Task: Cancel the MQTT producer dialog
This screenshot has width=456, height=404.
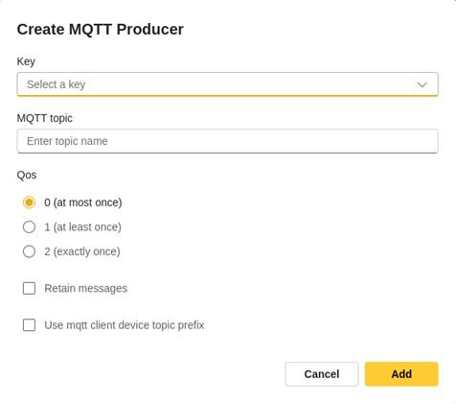Action: pos(322,374)
